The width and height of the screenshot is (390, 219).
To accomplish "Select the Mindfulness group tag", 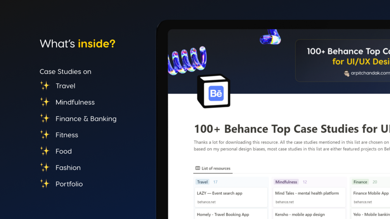I will 286,182.
